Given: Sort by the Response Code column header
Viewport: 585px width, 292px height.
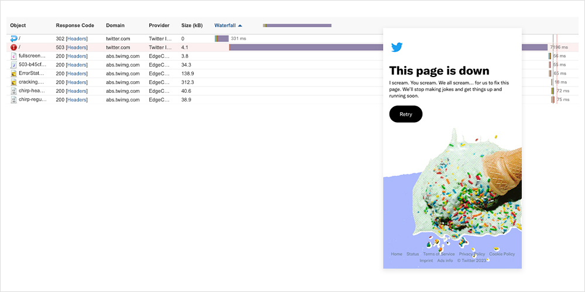Looking at the screenshot, I should coord(75,26).
